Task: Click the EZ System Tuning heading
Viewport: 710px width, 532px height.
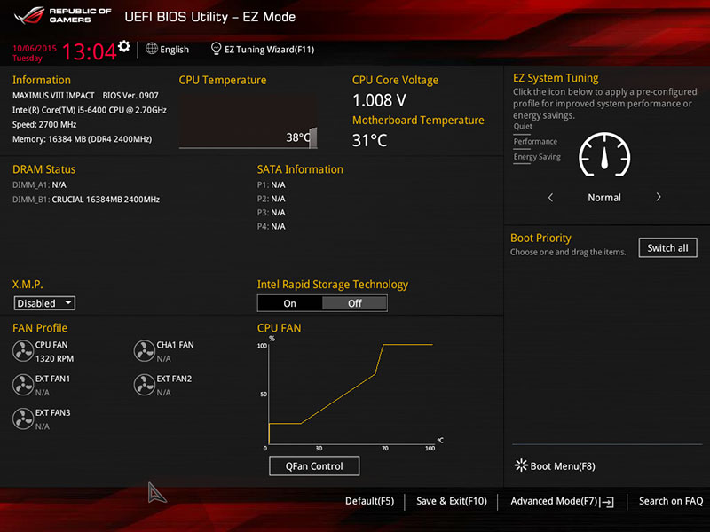Action: (556, 78)
